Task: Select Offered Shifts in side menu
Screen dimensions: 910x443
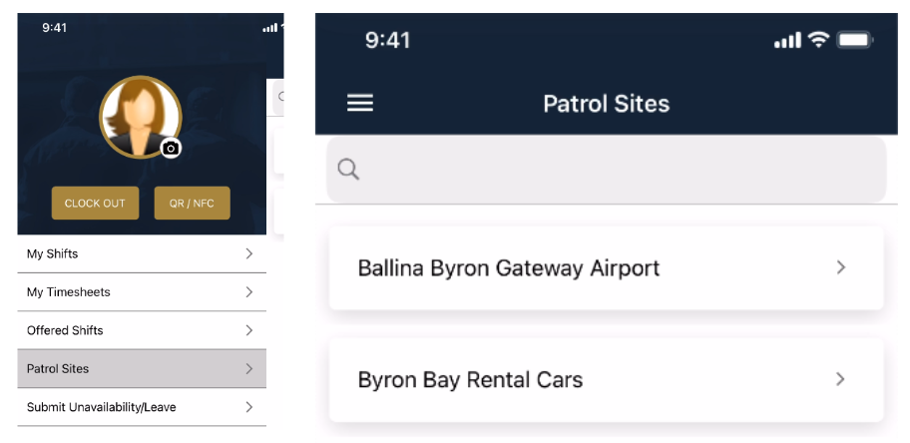Action: 142,330
